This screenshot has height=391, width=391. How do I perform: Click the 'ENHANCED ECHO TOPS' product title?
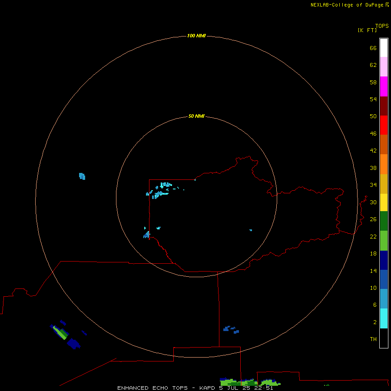click(x=152, y=388)
